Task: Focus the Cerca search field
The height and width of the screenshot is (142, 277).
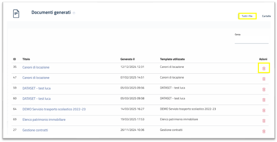Action: pos(251,40)
